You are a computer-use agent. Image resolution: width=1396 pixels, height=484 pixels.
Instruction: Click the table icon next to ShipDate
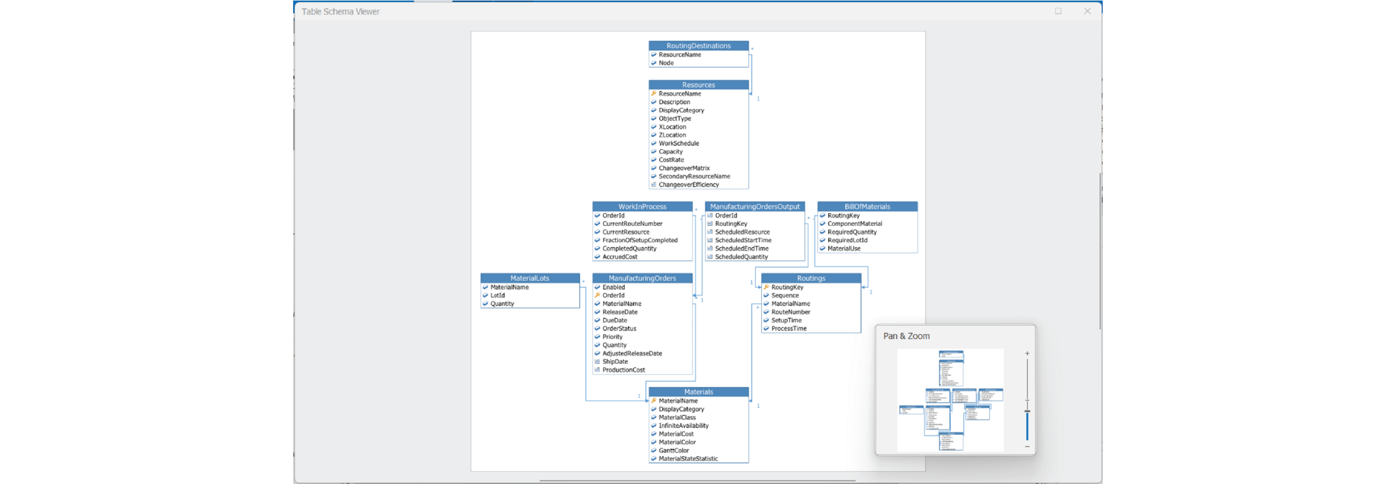point(597,362)
